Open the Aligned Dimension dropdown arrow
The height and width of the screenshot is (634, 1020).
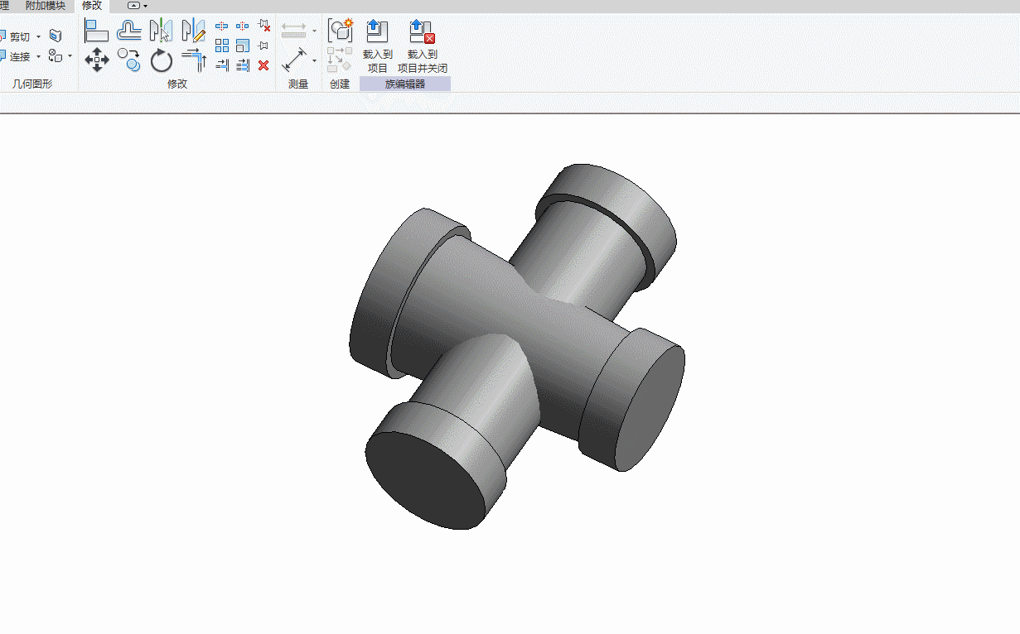click(314, 60)
